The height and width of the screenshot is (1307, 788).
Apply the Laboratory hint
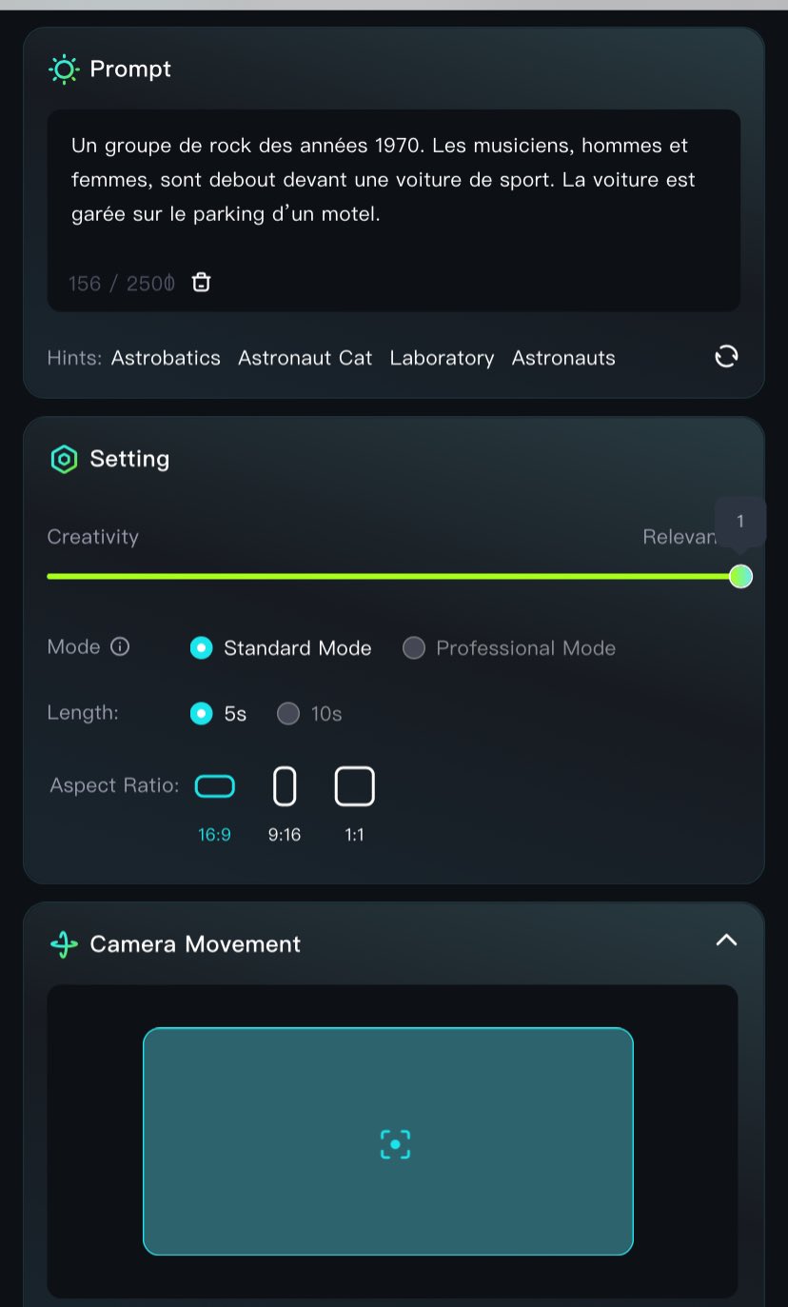tap(442, 358)
